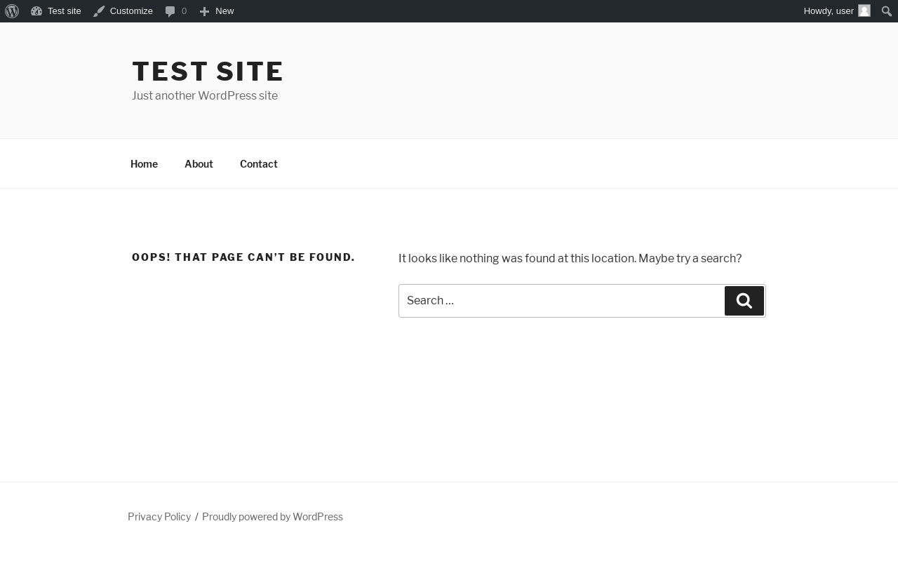
Task: Click the New label in admin bar
Action: [x=224, y=11]
